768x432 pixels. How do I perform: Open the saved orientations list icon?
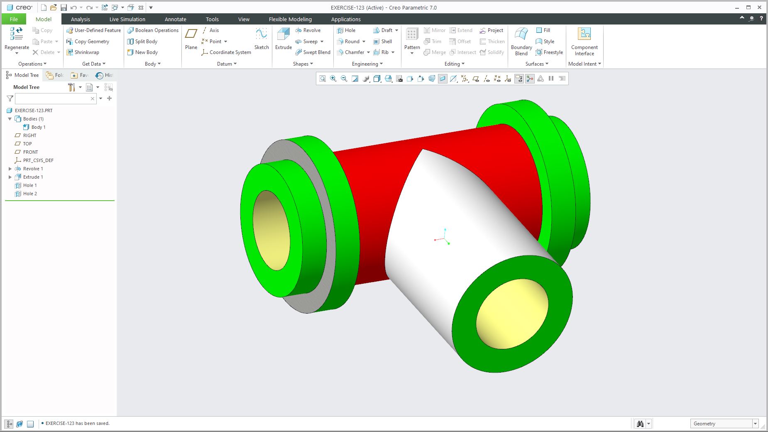[x=388, y=79]
